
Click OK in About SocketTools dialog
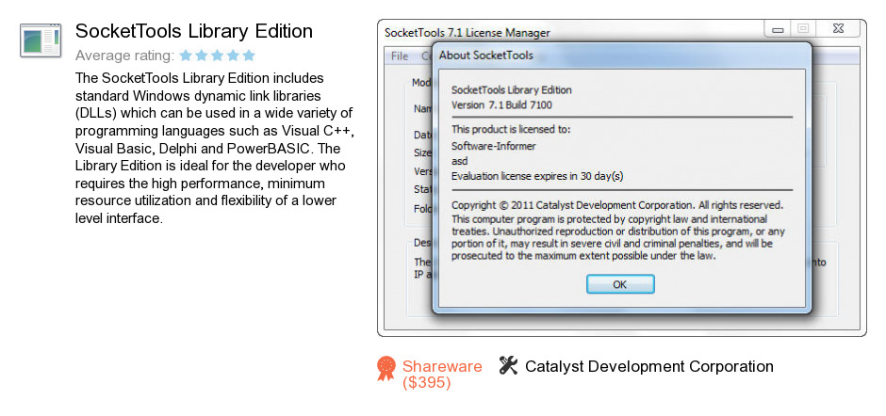point(620,284)
